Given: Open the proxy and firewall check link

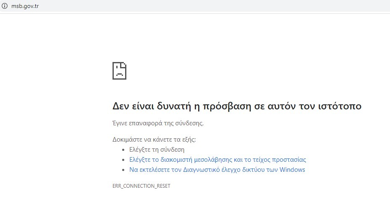Looking at the screenshot, I should point(217,160).
